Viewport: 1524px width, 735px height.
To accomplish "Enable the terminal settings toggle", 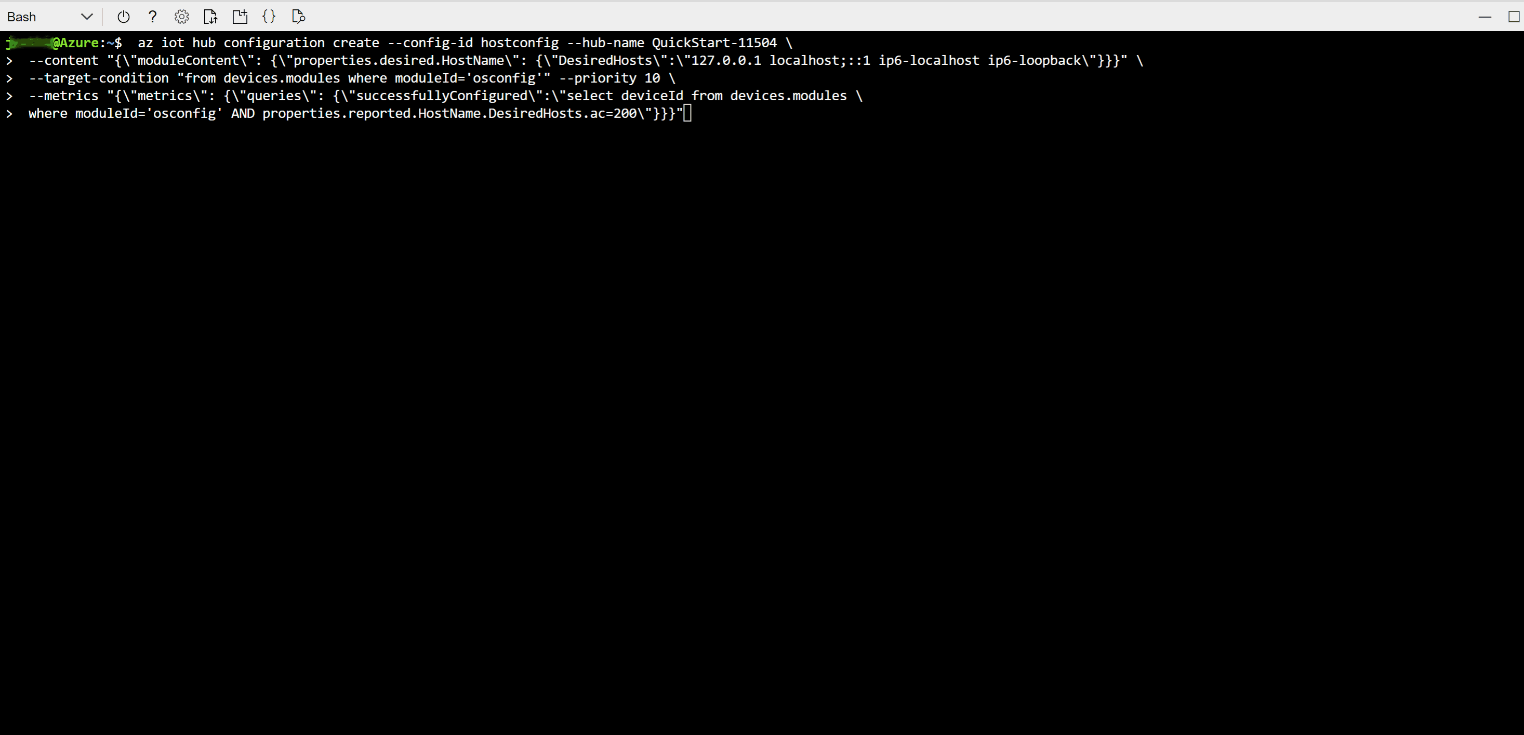I will [181, 17].
